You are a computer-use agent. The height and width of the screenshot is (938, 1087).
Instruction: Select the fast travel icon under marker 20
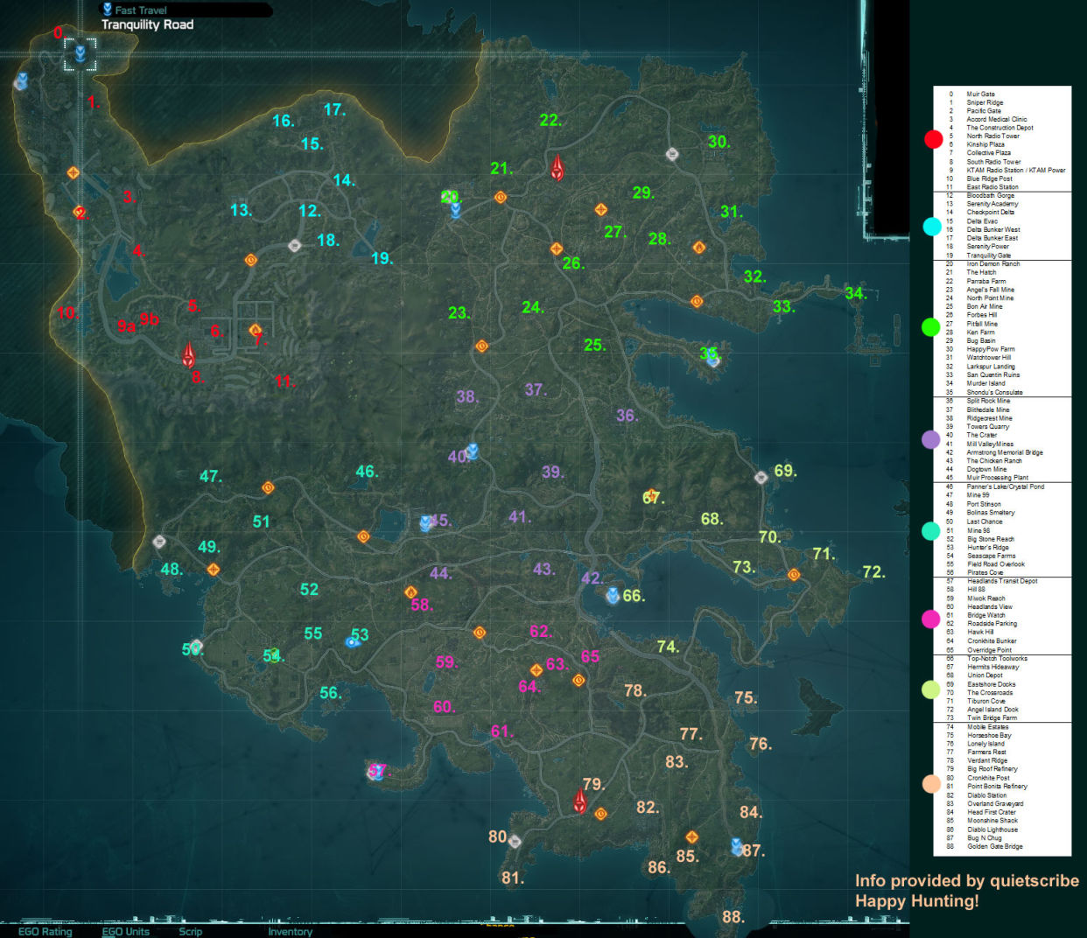(455, 210)
